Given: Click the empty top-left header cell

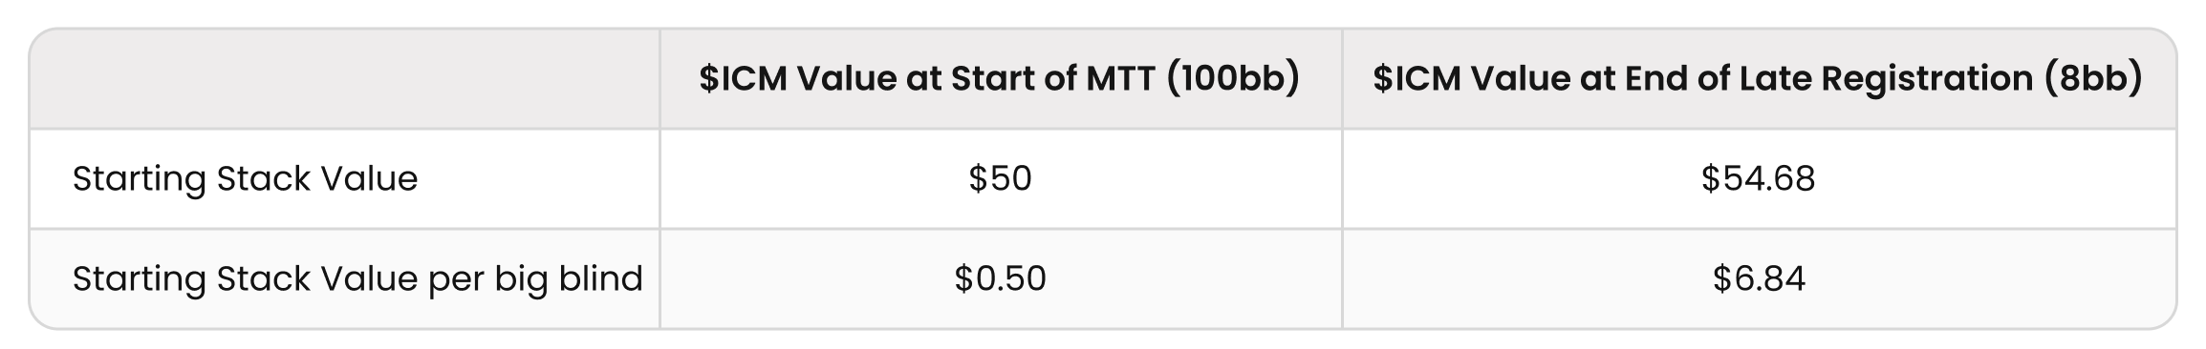Looking at the screenshot, I should [x=344, y=78].
